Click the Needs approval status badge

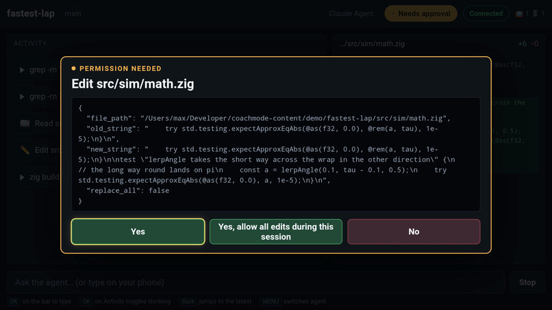pyautogui.click(x=421, y=14)
